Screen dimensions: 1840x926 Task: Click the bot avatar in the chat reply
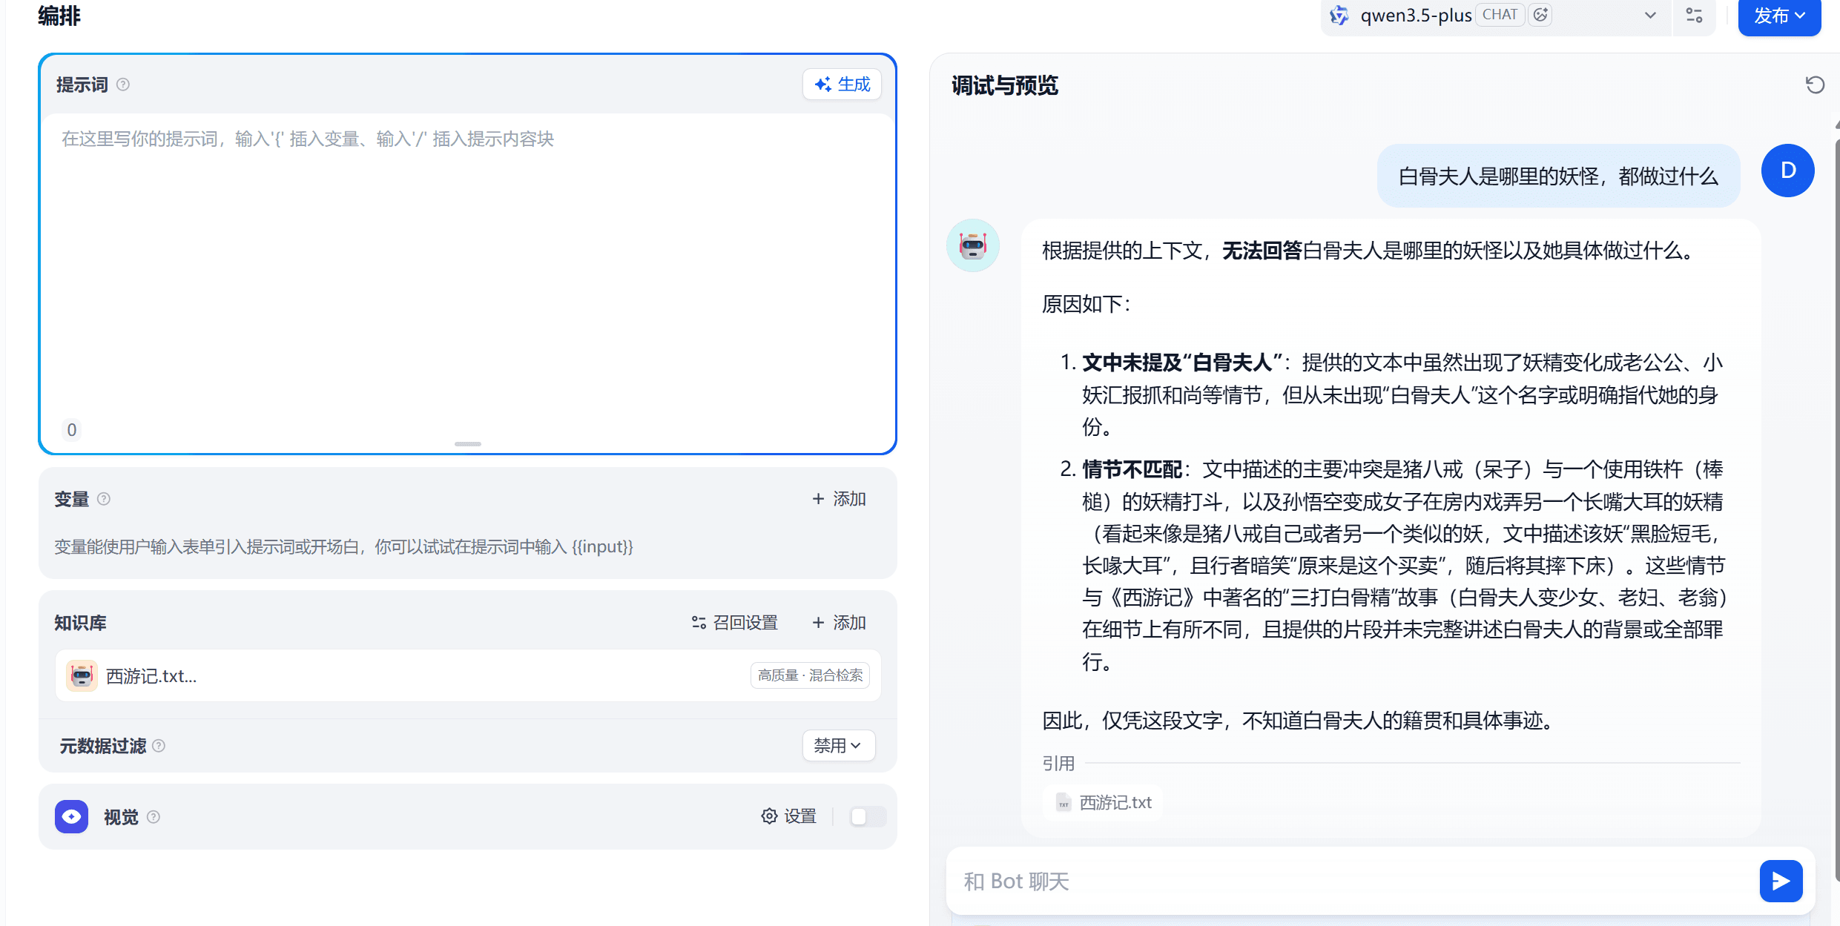point(973,245)
